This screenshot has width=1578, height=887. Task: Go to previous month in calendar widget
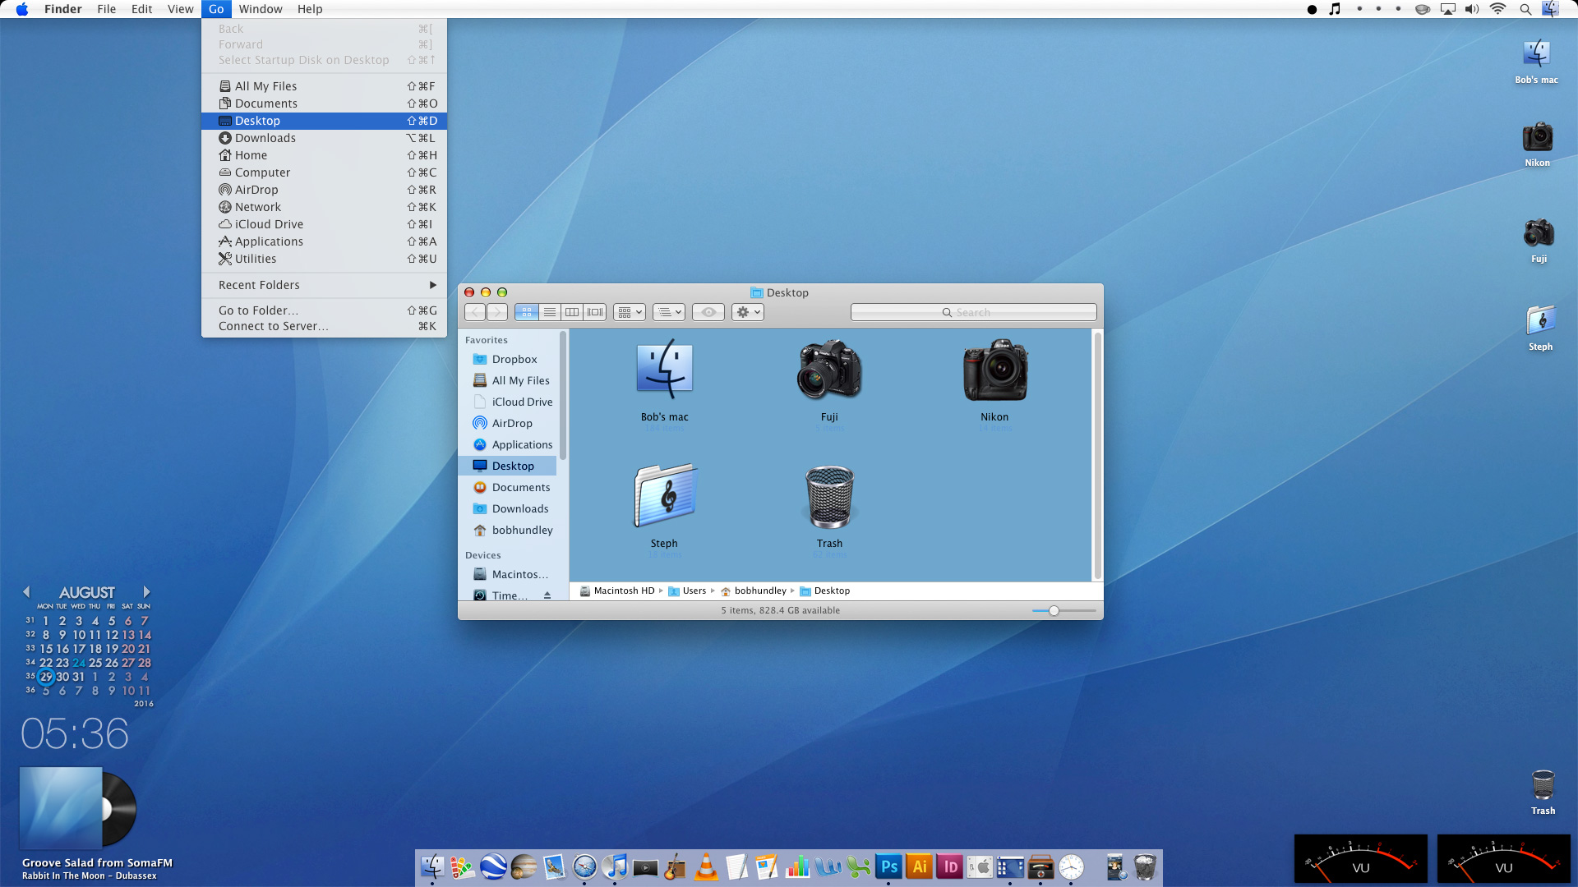[26, 592]
